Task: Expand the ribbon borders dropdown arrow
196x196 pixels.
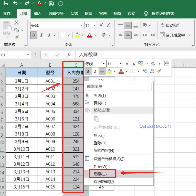Action: [x=69, y=35]
